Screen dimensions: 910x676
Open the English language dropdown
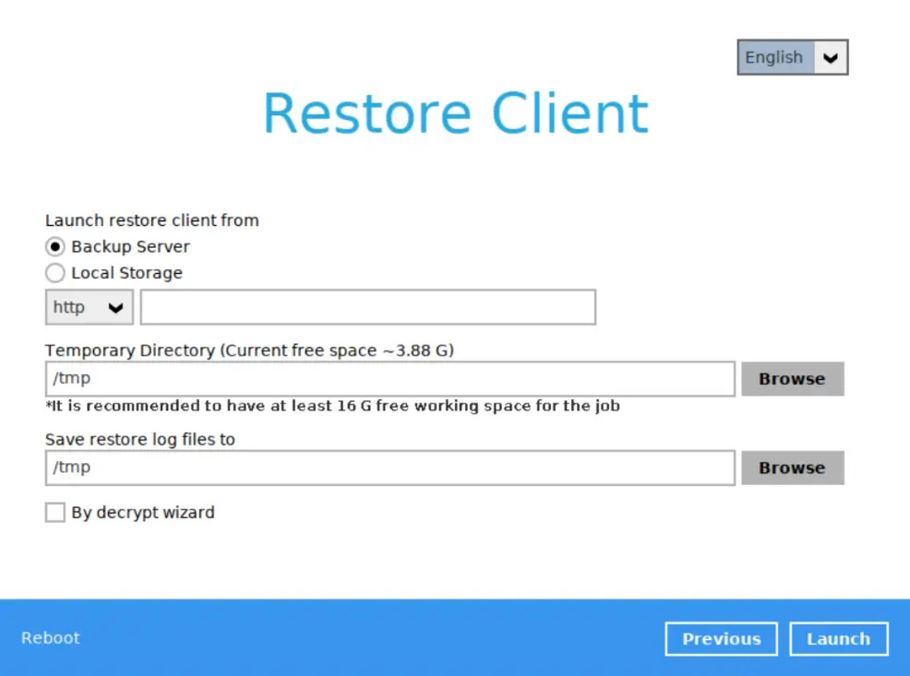775,57
